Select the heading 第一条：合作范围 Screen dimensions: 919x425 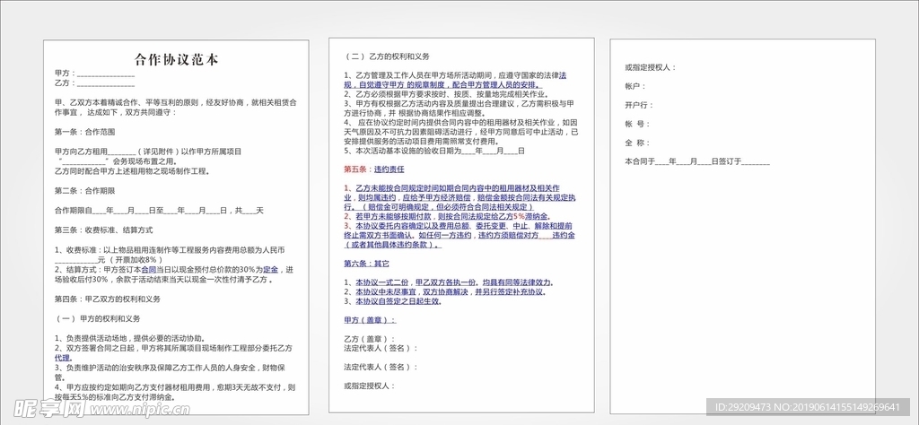pyautogui.click(x=85, y=132)
